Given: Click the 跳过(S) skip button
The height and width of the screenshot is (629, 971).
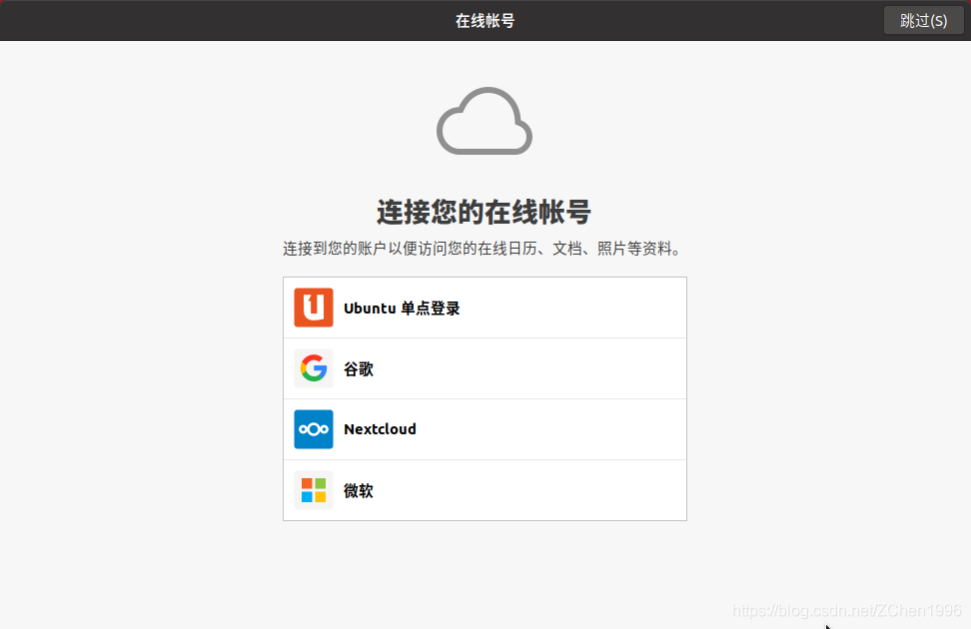Looking at the screenshot, I should pos(923,20).
